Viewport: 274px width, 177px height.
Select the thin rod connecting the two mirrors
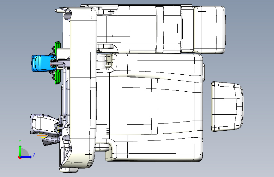(x=64, y=91)
